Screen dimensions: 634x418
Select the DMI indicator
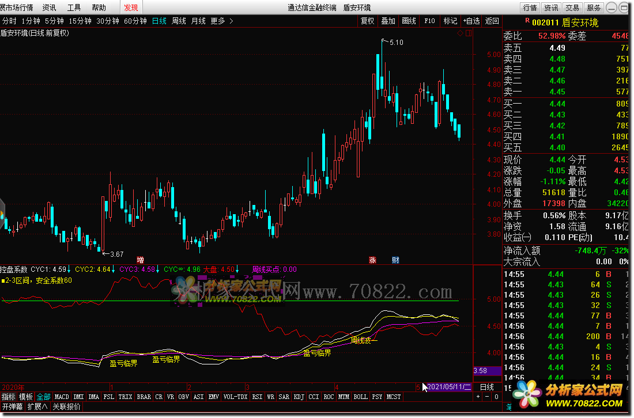point(78,397)
